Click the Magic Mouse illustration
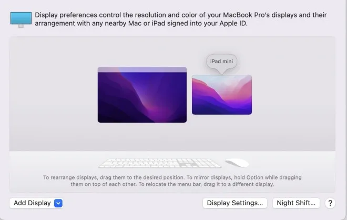The height and width of the screenshot is (220, 347). tap(237, 163)
